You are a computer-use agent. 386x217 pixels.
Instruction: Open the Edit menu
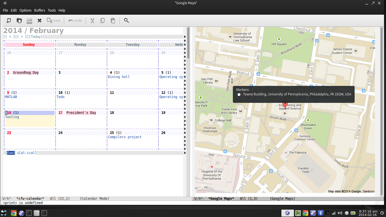point(14,10)
